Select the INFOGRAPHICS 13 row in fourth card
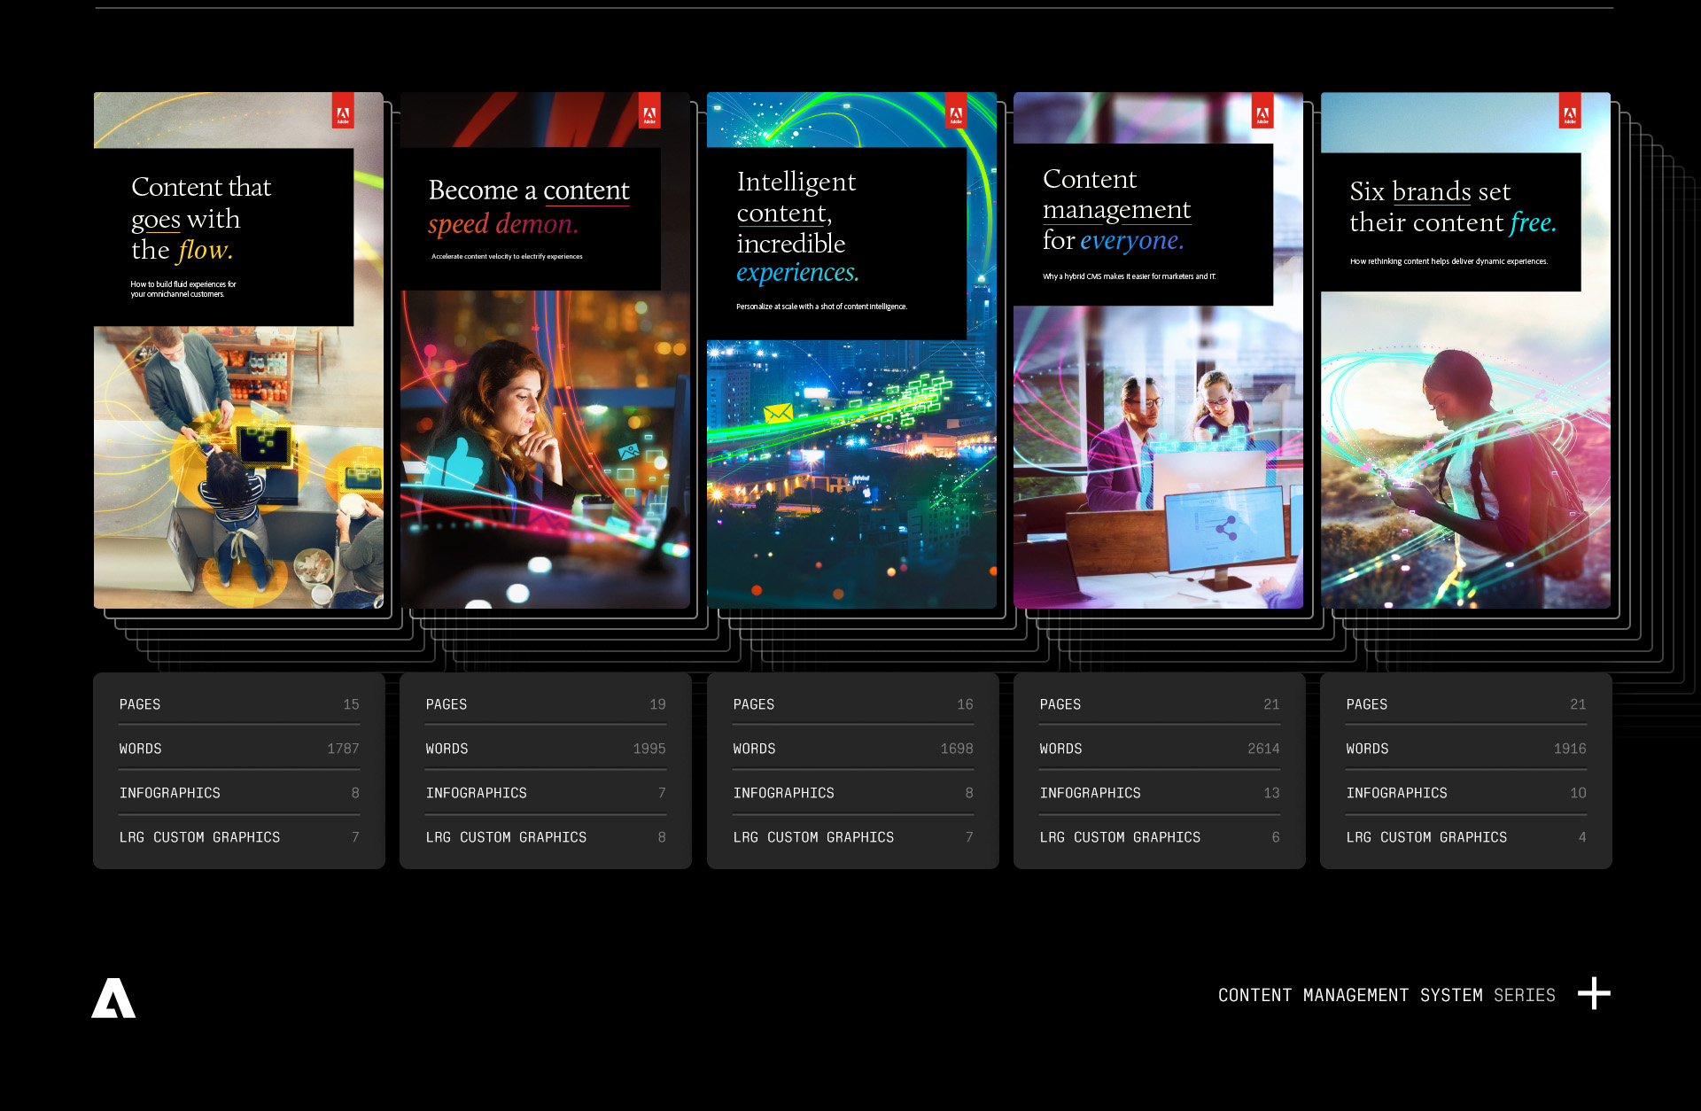This screenshot has height=1111, width=1701. point(1159,793)
